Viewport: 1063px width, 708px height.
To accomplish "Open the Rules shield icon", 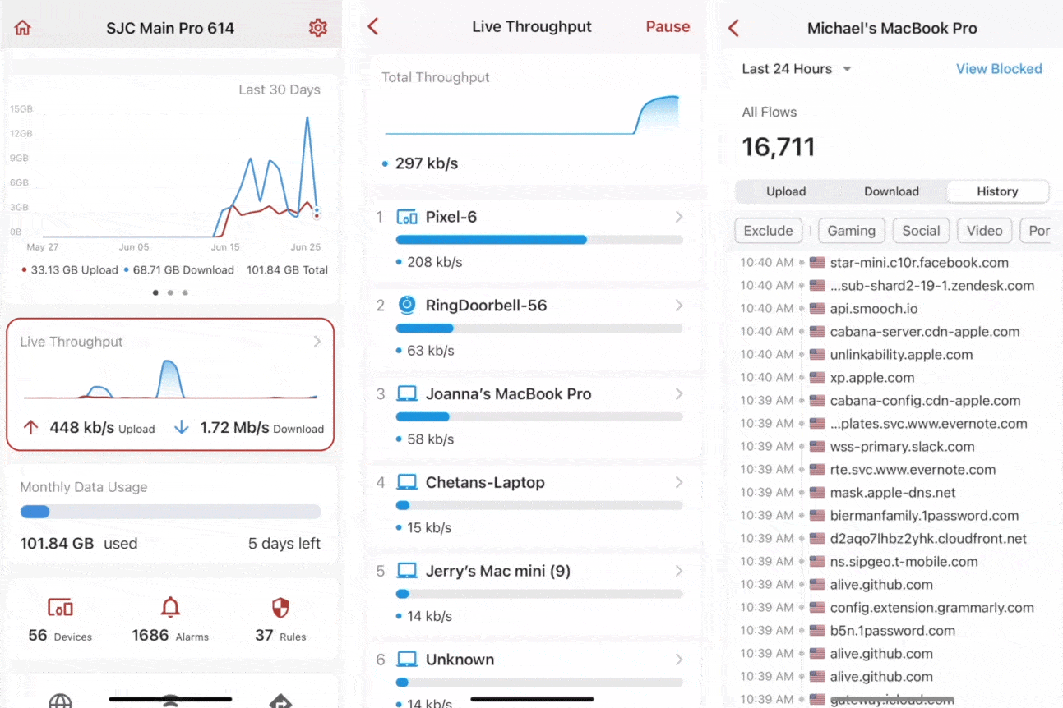I will pyautogui.click(x=280, y=609).
